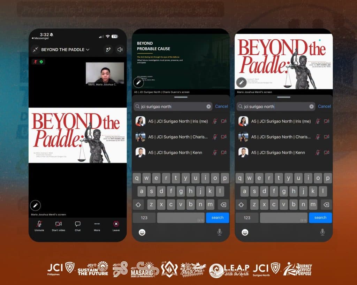The image size is (357, 285).
Task: Tap the shift key in right phone
Action: pyautogui.click(x=241, y=205)
